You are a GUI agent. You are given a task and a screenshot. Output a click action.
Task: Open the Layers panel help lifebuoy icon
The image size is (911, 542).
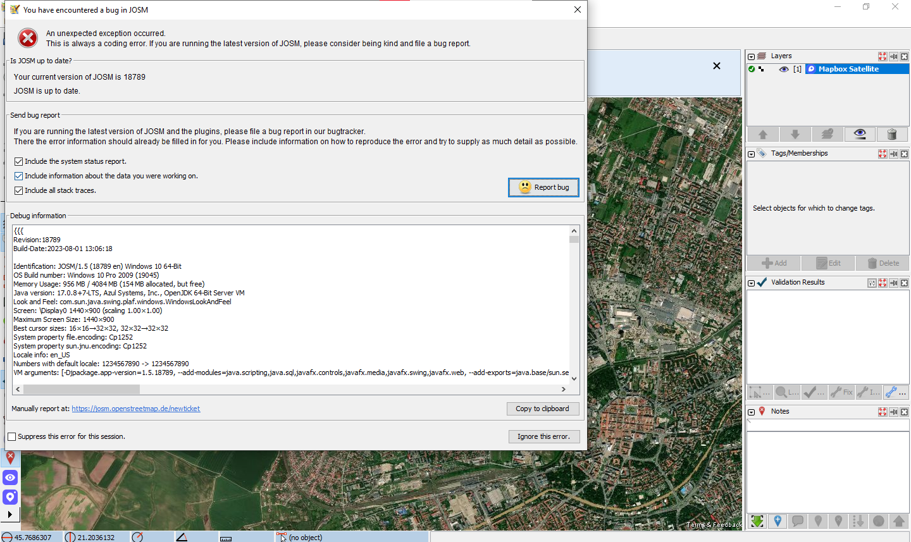(882, 57)
